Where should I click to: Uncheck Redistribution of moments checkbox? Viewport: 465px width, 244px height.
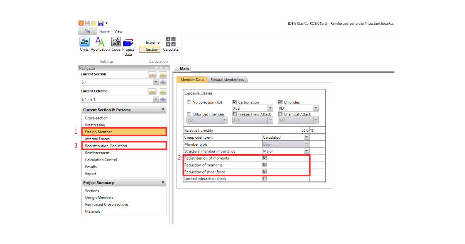265,158
